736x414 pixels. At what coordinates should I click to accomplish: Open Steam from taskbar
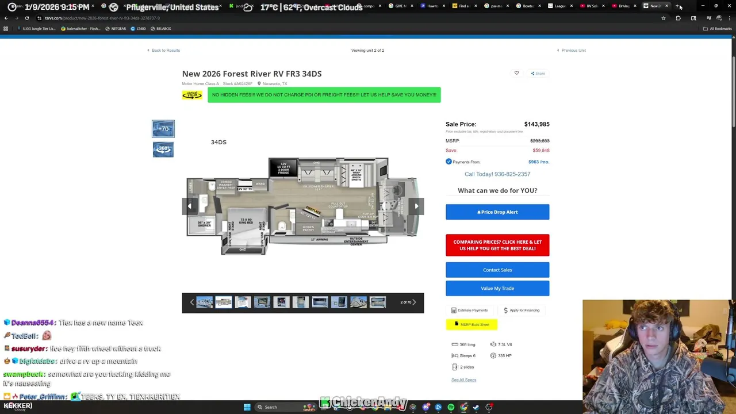coord(476,407)
